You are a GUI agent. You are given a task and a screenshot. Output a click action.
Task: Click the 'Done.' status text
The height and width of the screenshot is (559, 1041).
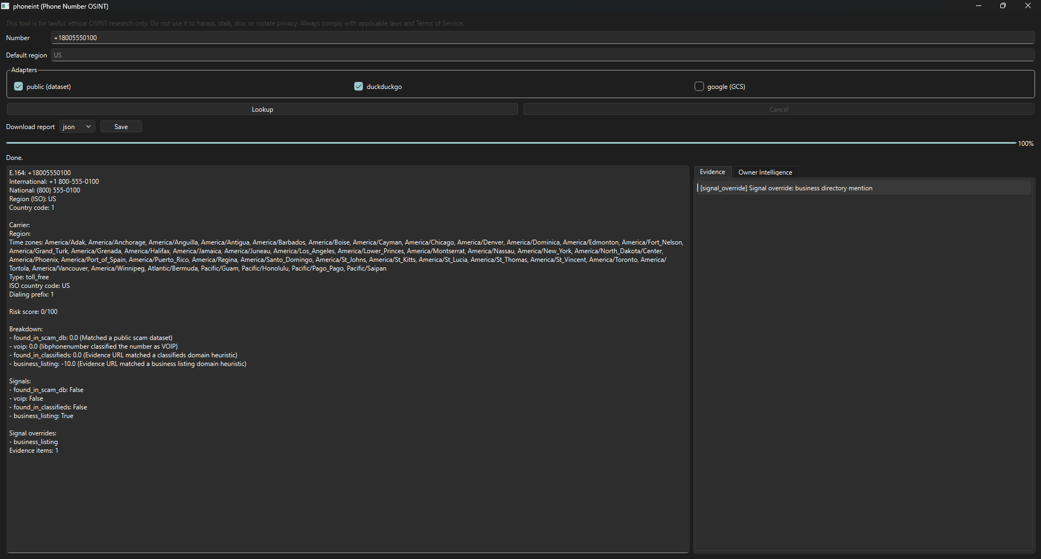(15, 158)
